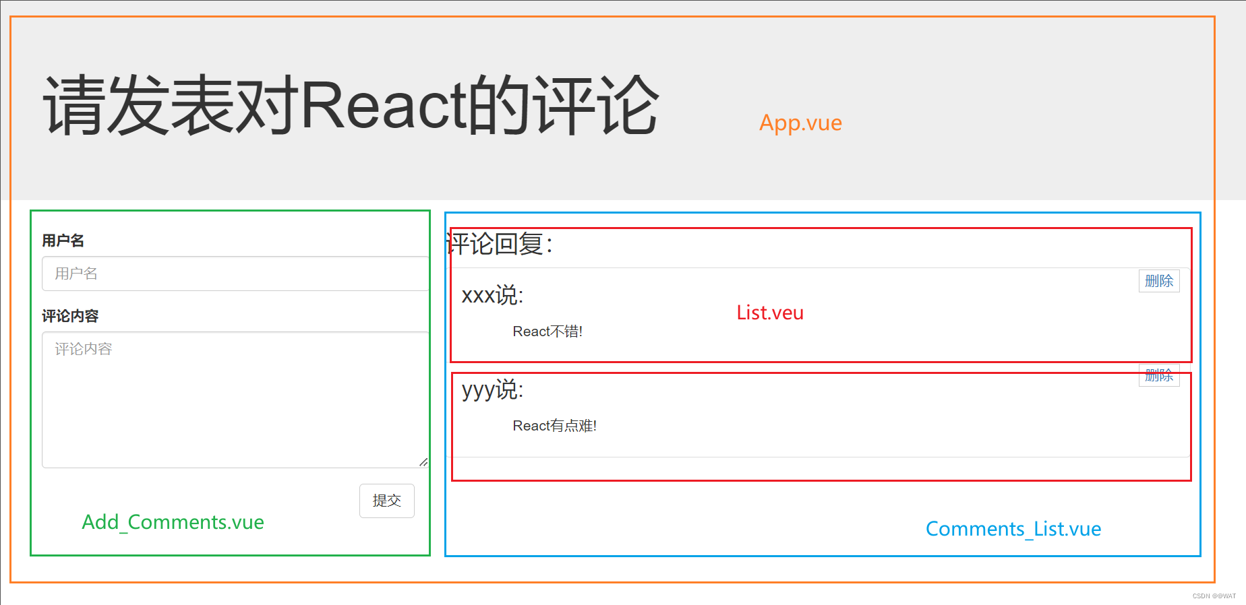Click the 用户名 input field

(x=235, y=274)
